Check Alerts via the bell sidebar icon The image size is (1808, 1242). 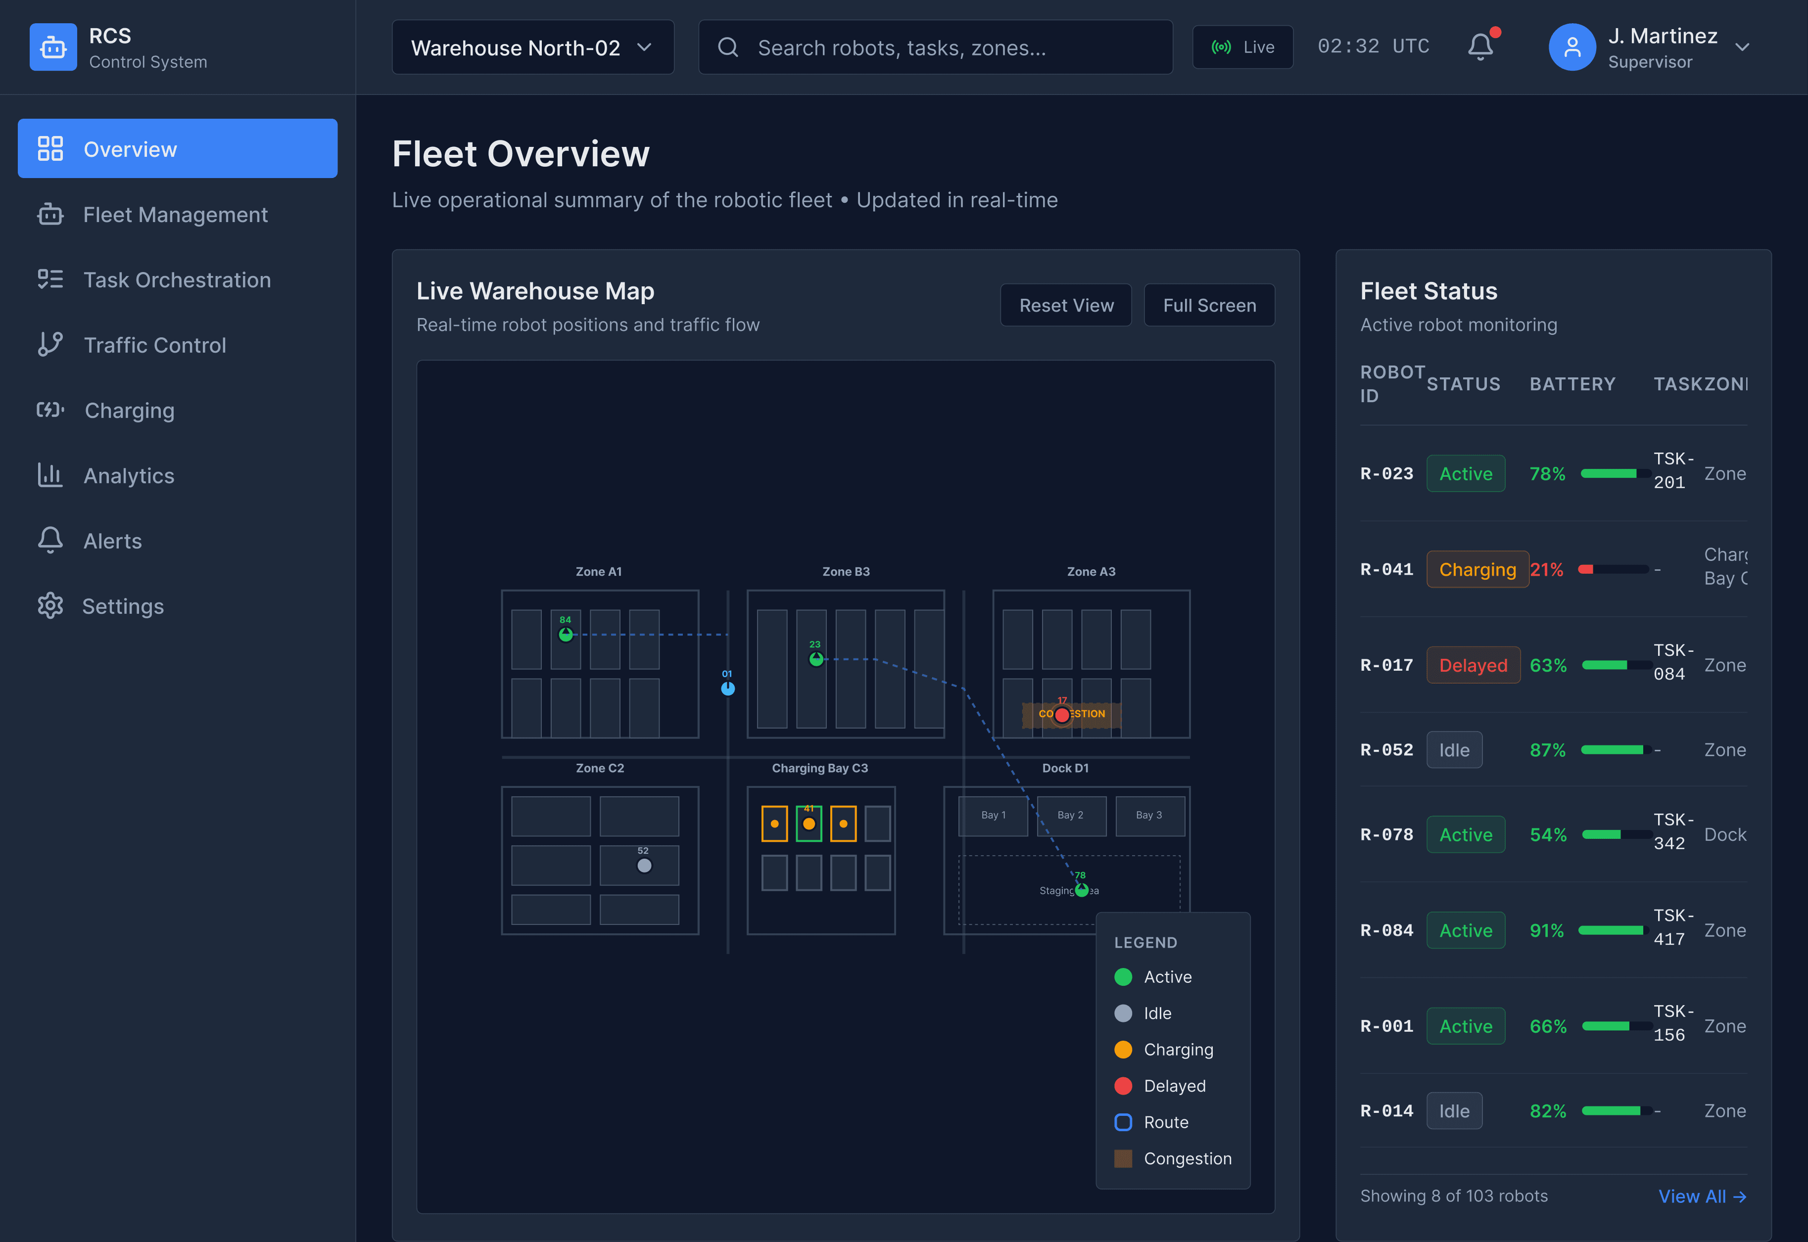50,540
